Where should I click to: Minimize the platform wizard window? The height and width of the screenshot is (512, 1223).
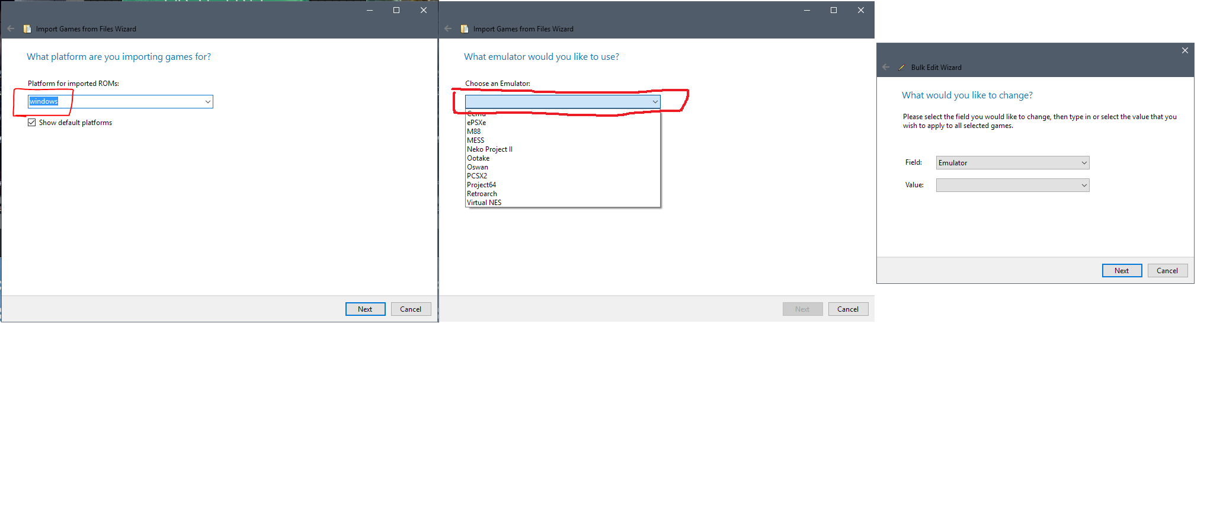[369, 10]
